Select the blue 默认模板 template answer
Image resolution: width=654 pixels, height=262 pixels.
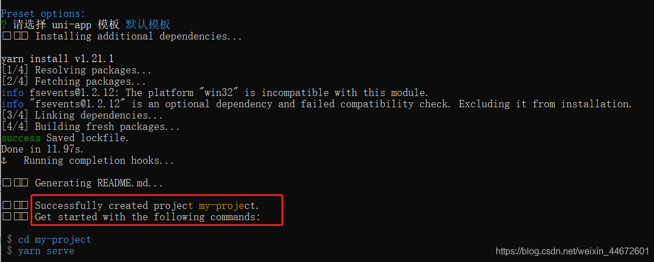pos(148,25)
